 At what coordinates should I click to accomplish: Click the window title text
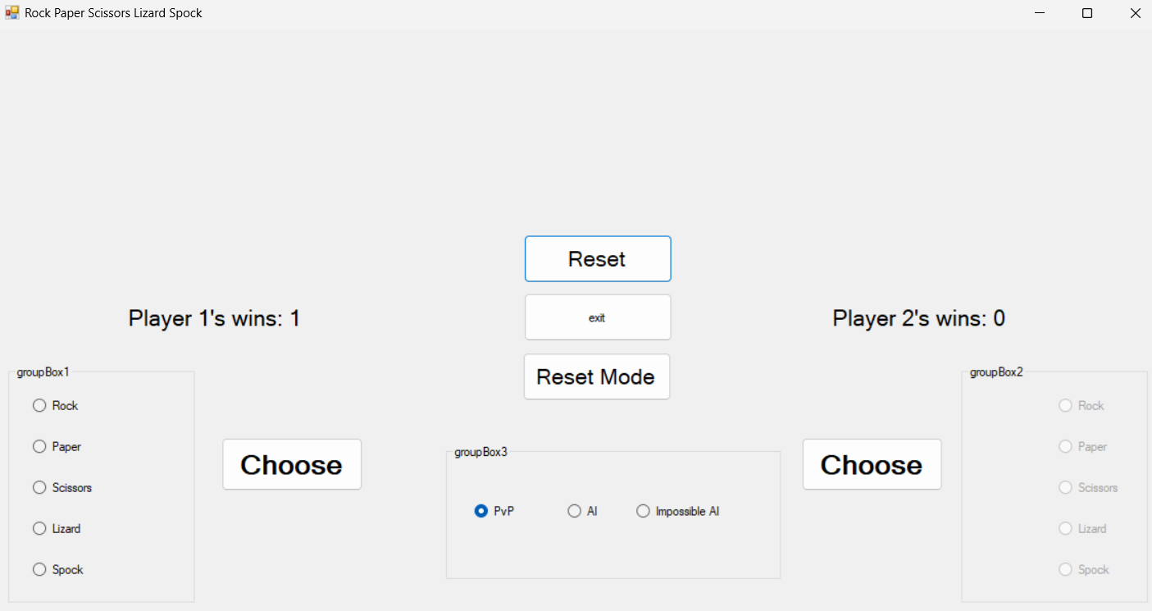click(113, 13)
